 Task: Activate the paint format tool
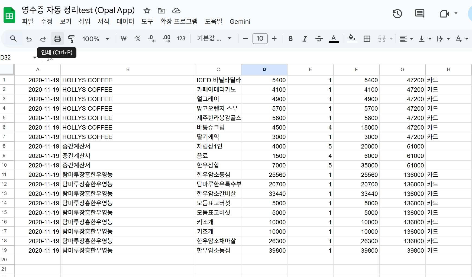[71, 39]
